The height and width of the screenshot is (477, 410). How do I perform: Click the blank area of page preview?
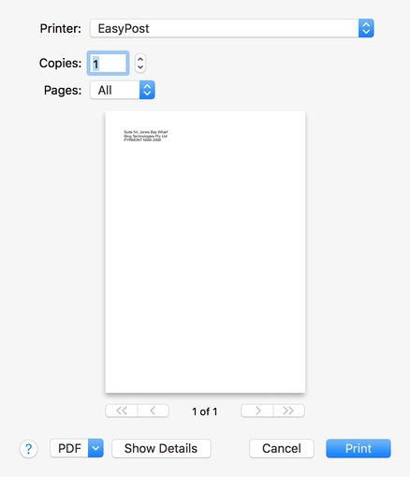(x=205, y=265)
